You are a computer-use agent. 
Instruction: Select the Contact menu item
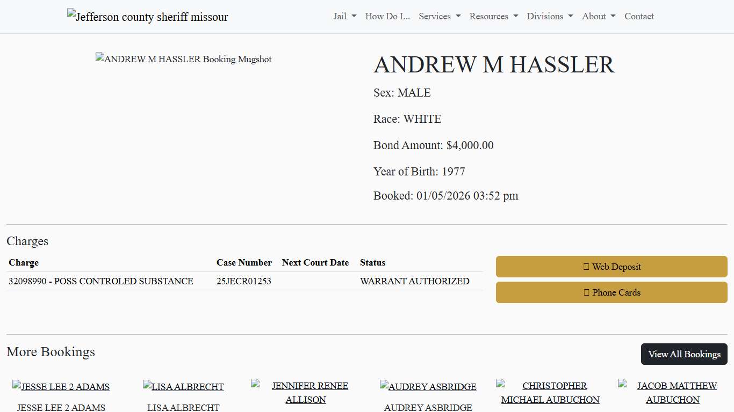coord(639,16)
